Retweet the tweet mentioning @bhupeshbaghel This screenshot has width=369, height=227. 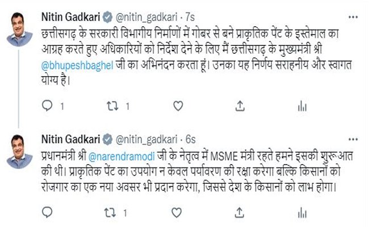point(114,106)
